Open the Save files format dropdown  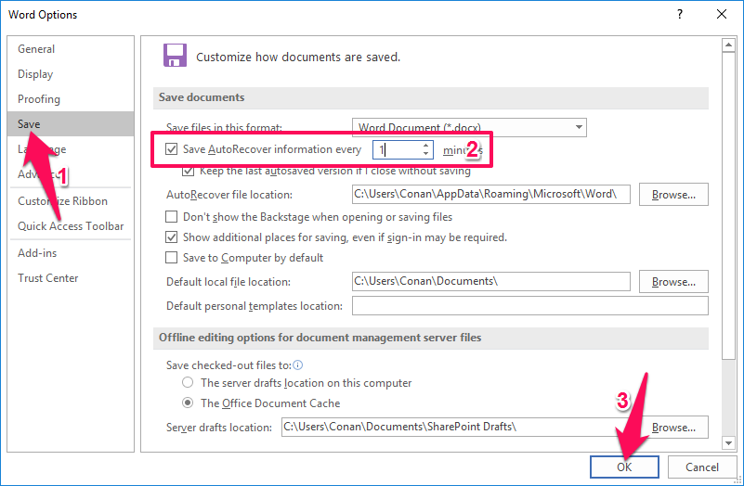579,127
